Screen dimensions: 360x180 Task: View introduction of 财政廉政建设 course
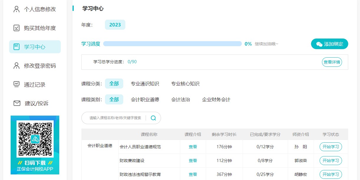click(x=193, y=161)
